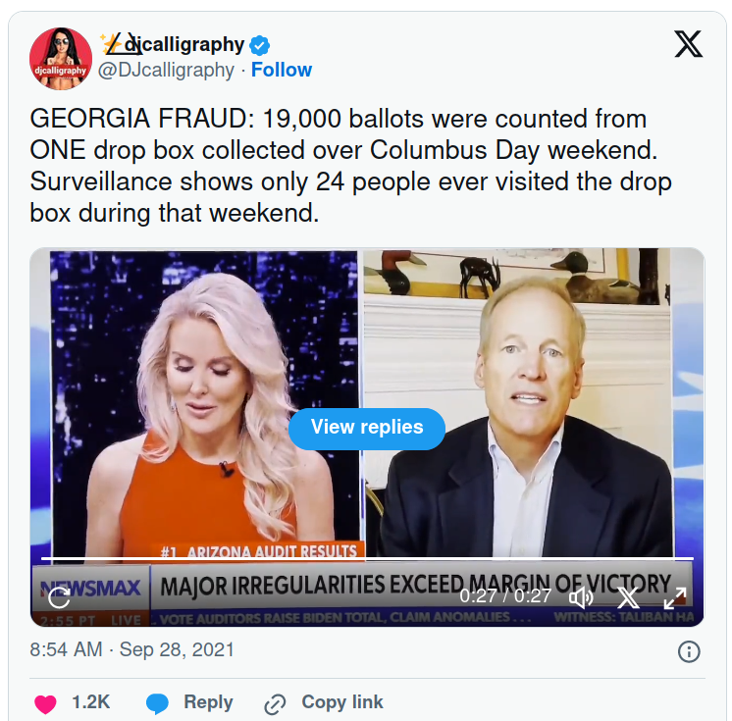Screen dimensions: 732x721
Task: Click the X logo in the tweet corner
Action: point(688,44)
